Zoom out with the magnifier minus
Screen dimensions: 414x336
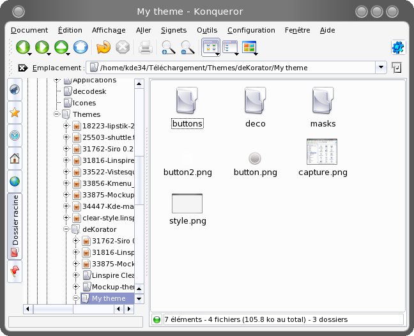187,47
